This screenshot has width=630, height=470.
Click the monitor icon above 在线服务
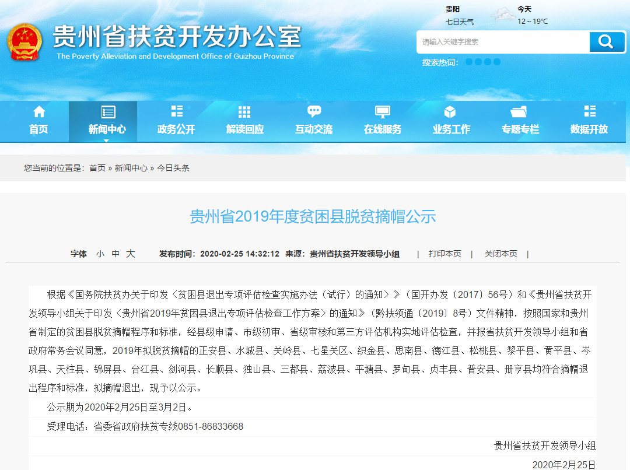click(382, 110)
